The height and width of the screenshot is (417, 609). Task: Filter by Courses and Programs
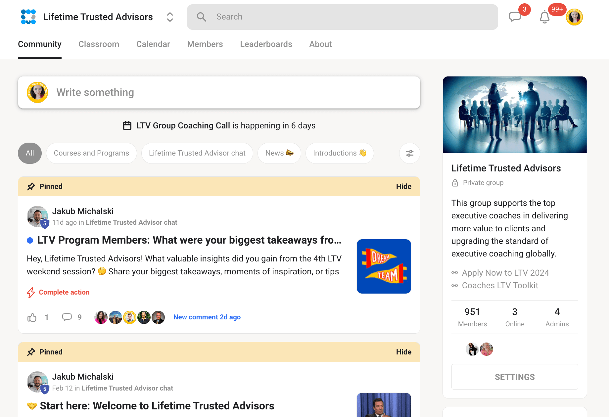[x=91, y=153]
